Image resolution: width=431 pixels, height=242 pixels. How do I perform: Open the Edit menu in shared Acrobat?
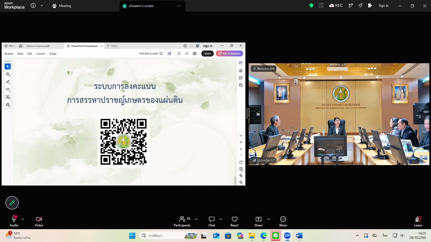coord(30,54)
